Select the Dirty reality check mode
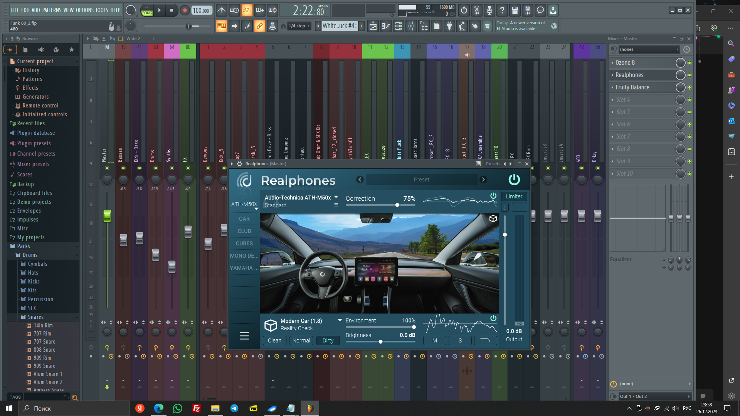The image size is (740, 416). coord(328,341)
